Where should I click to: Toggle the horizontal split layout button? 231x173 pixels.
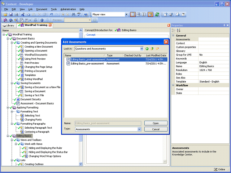tap(138, 14)
